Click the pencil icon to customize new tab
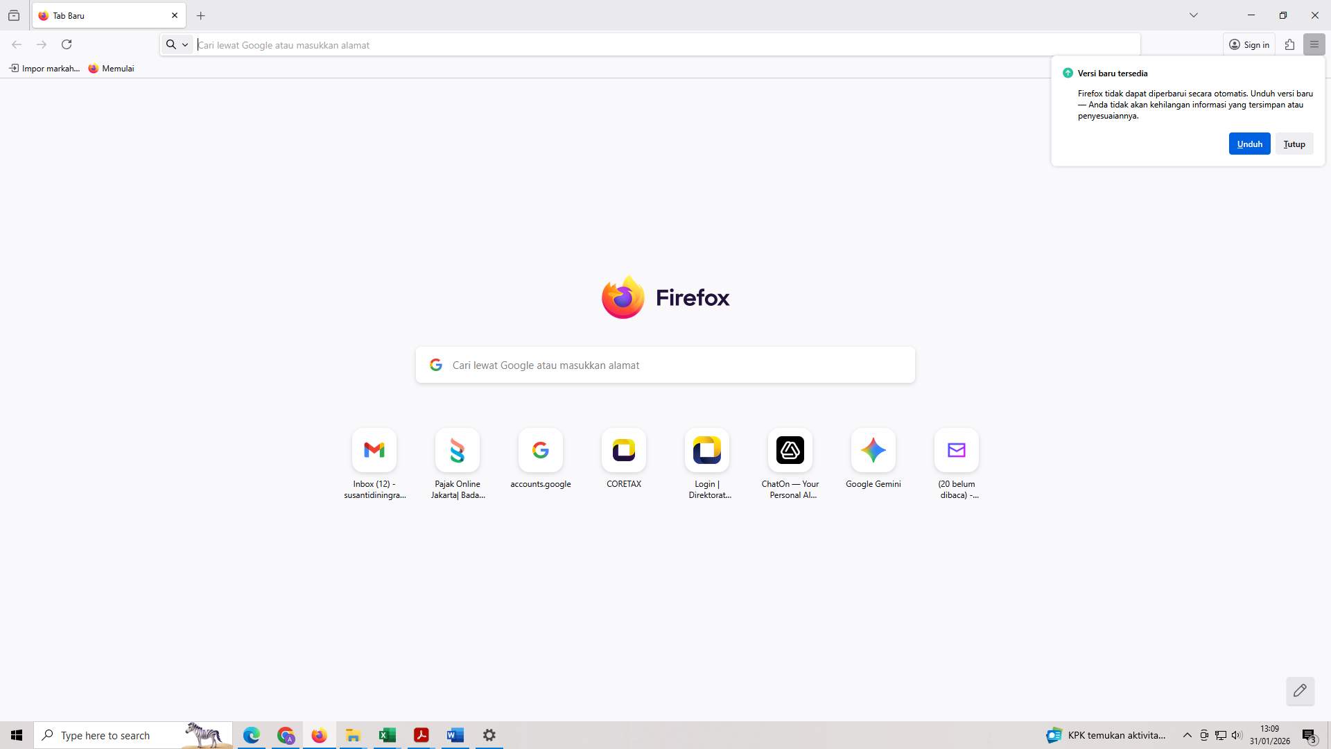 click(1300, 691)
